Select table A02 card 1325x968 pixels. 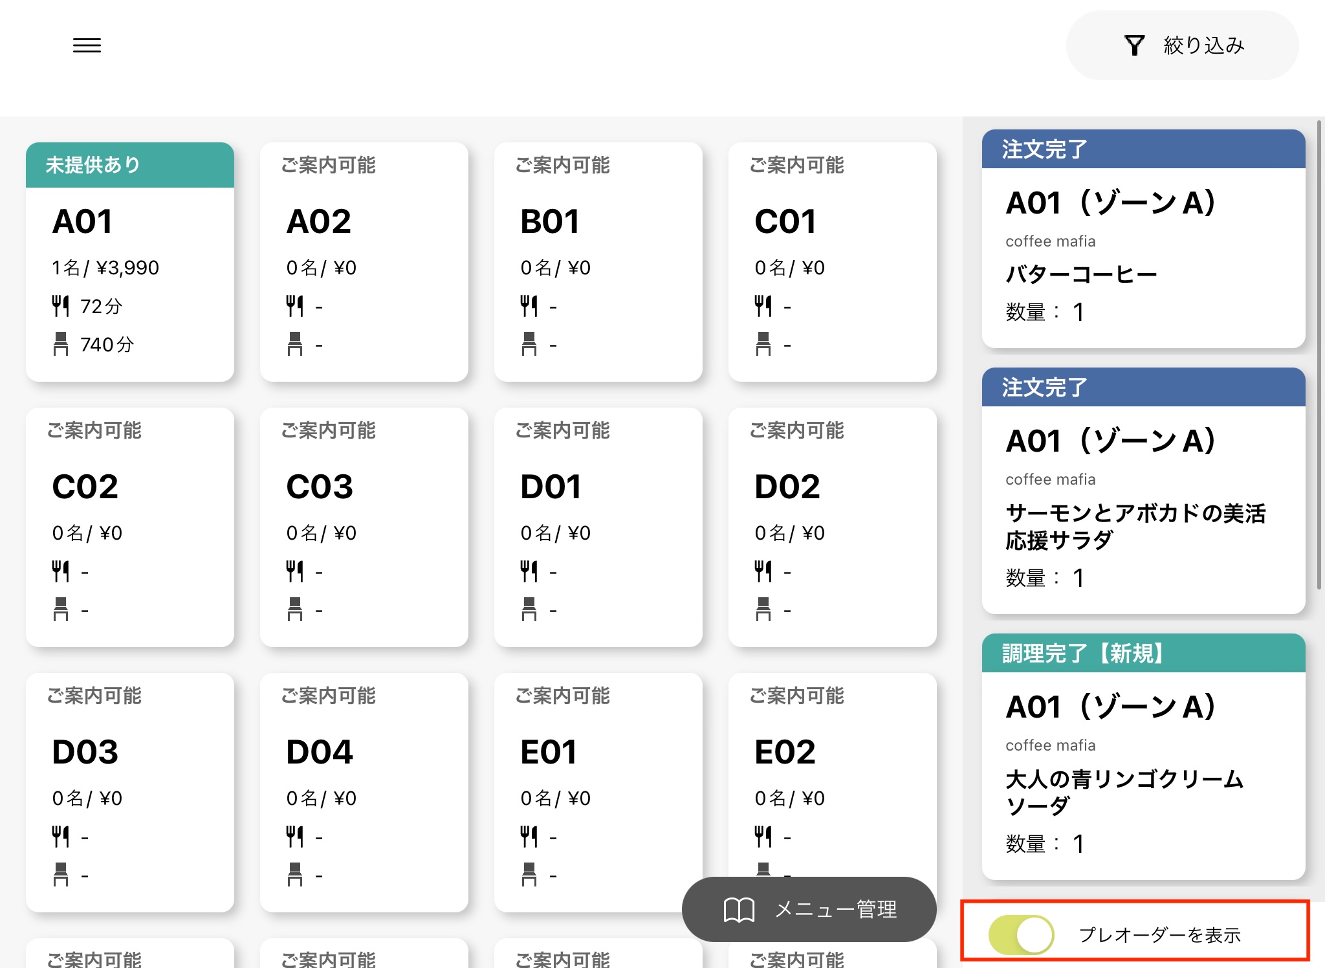[364, 261]
